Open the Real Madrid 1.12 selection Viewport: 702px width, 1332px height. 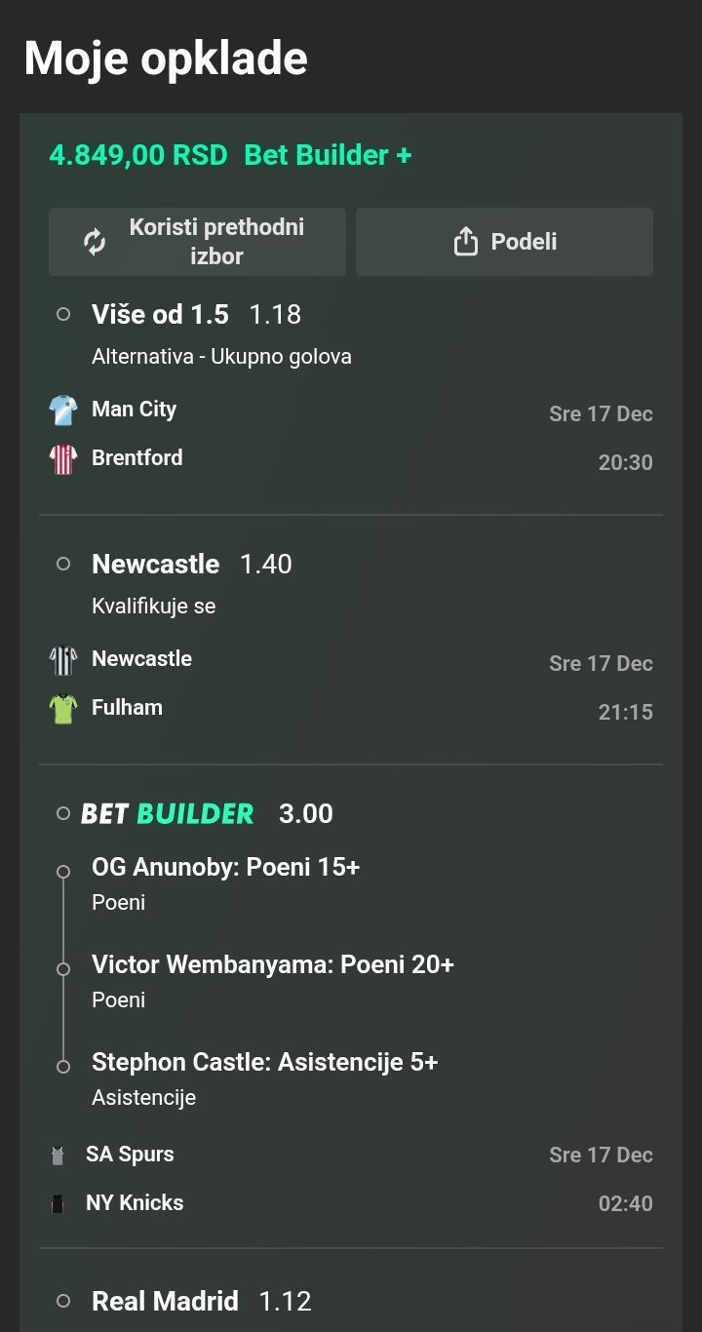click(201, 1301)
